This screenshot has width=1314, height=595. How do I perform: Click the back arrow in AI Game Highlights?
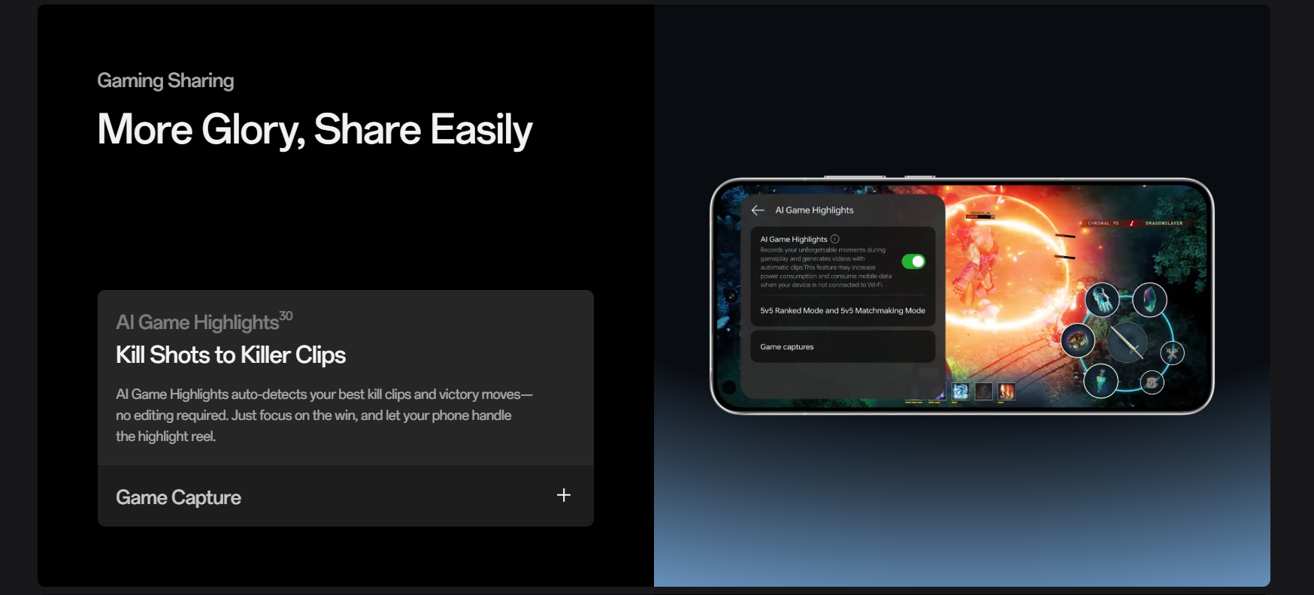coord(758,210)
